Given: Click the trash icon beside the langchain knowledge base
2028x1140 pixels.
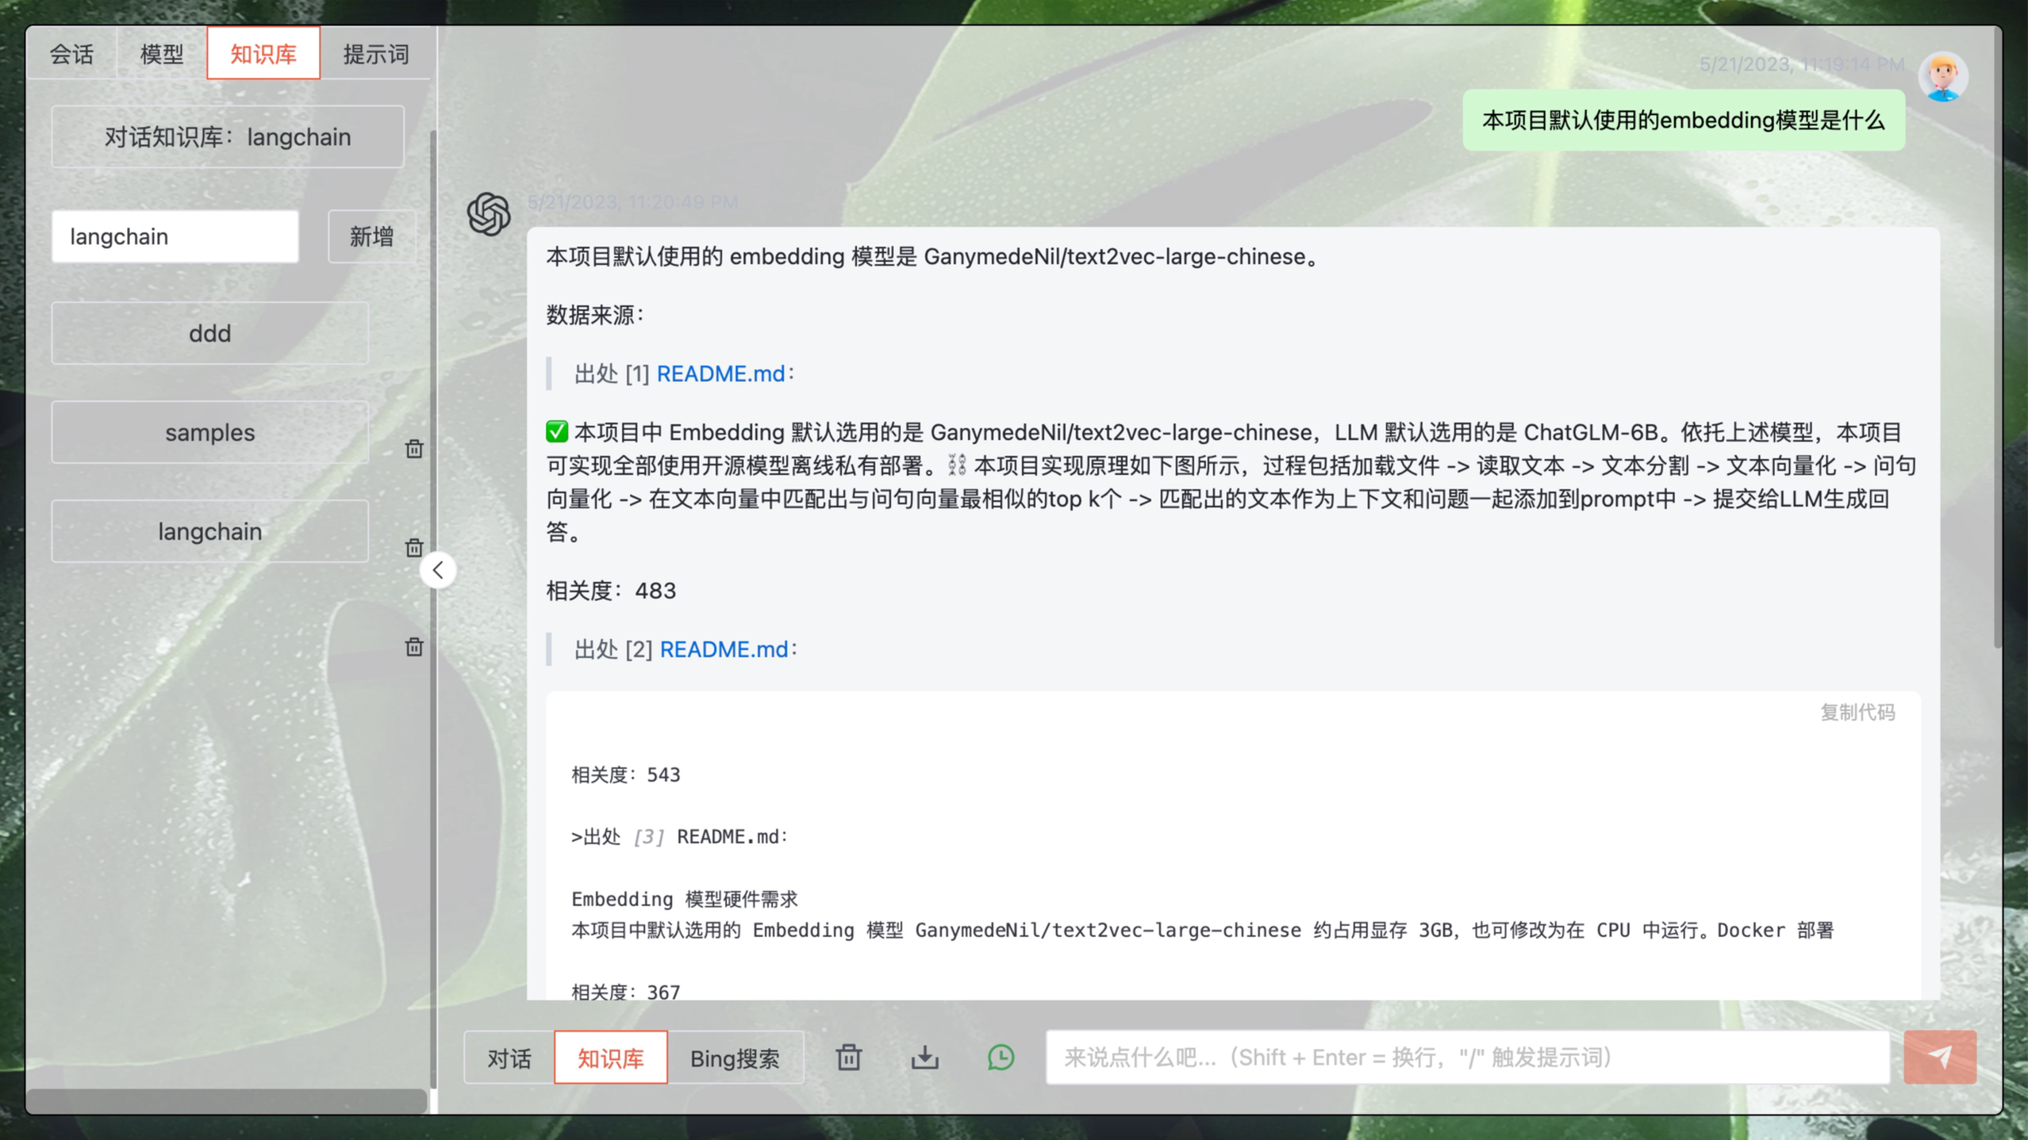Looking at the screenshot, I should coord(414,548).
